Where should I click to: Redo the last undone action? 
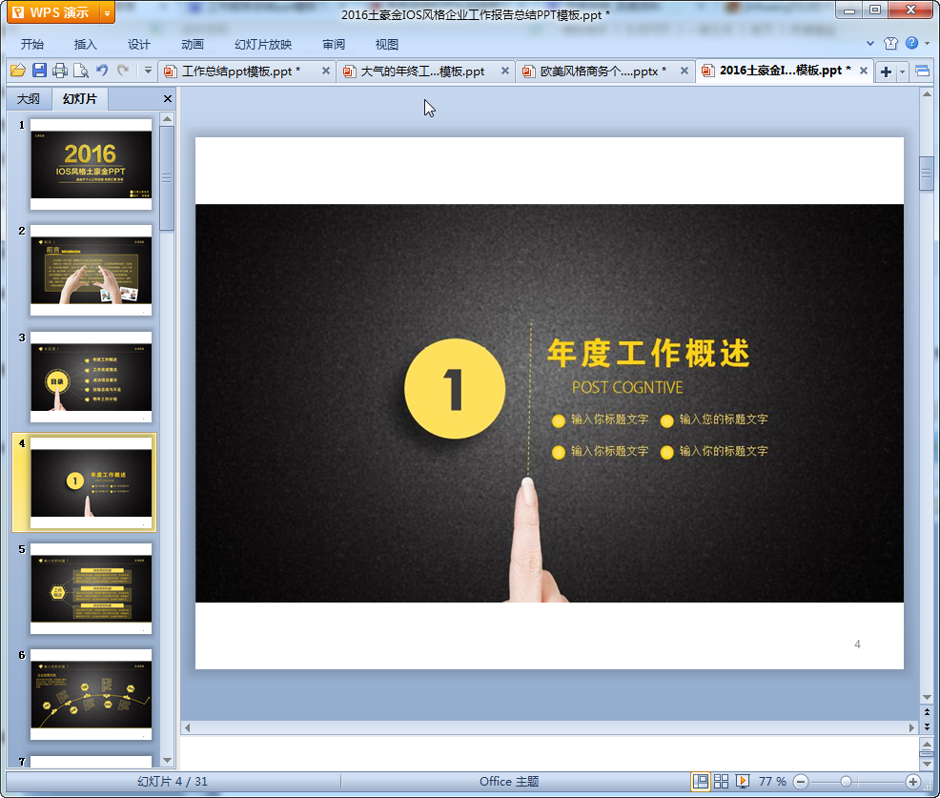(x=123, y=71)
